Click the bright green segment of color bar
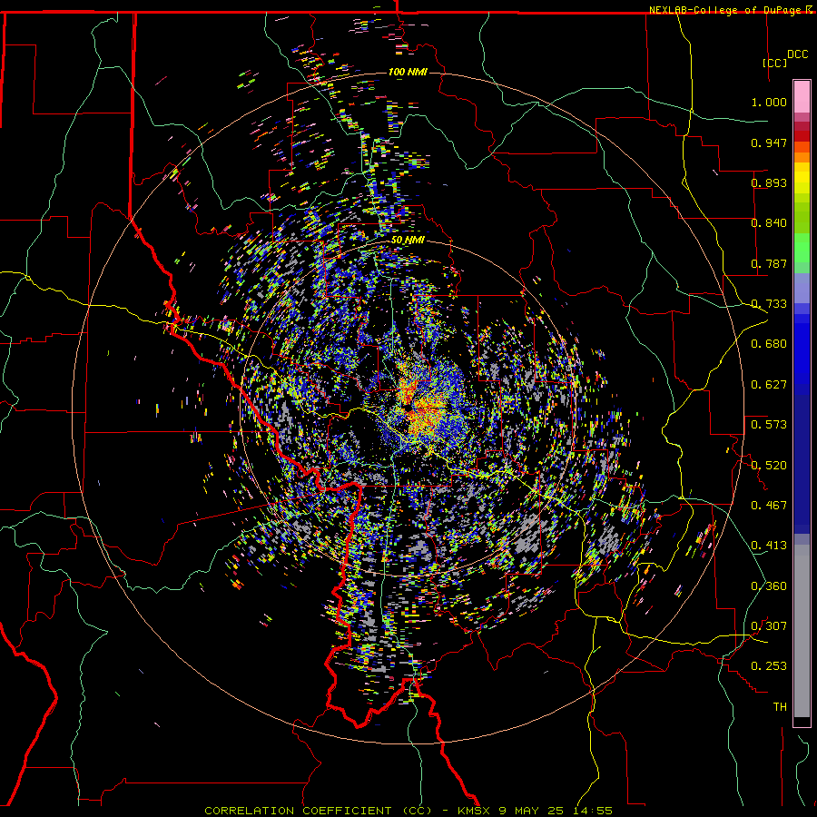This screenshot has height=817, width=817. pos(802,248)
